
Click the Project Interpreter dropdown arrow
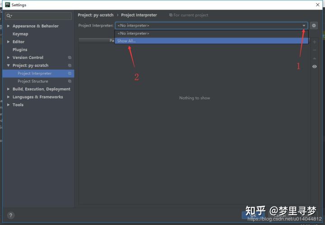click(x=304, y=25)
